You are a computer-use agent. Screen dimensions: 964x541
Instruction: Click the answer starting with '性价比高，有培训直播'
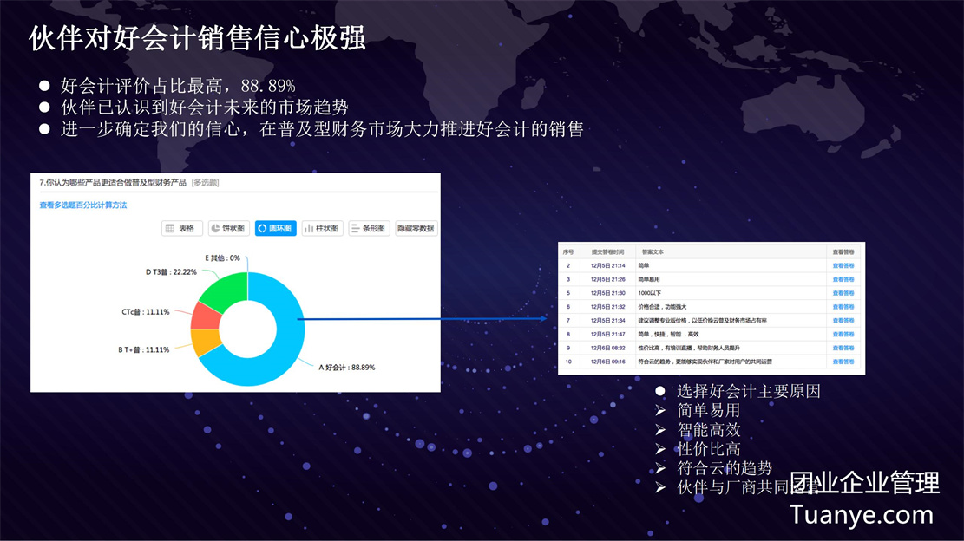pyautogui.click(x=689, y=348)
